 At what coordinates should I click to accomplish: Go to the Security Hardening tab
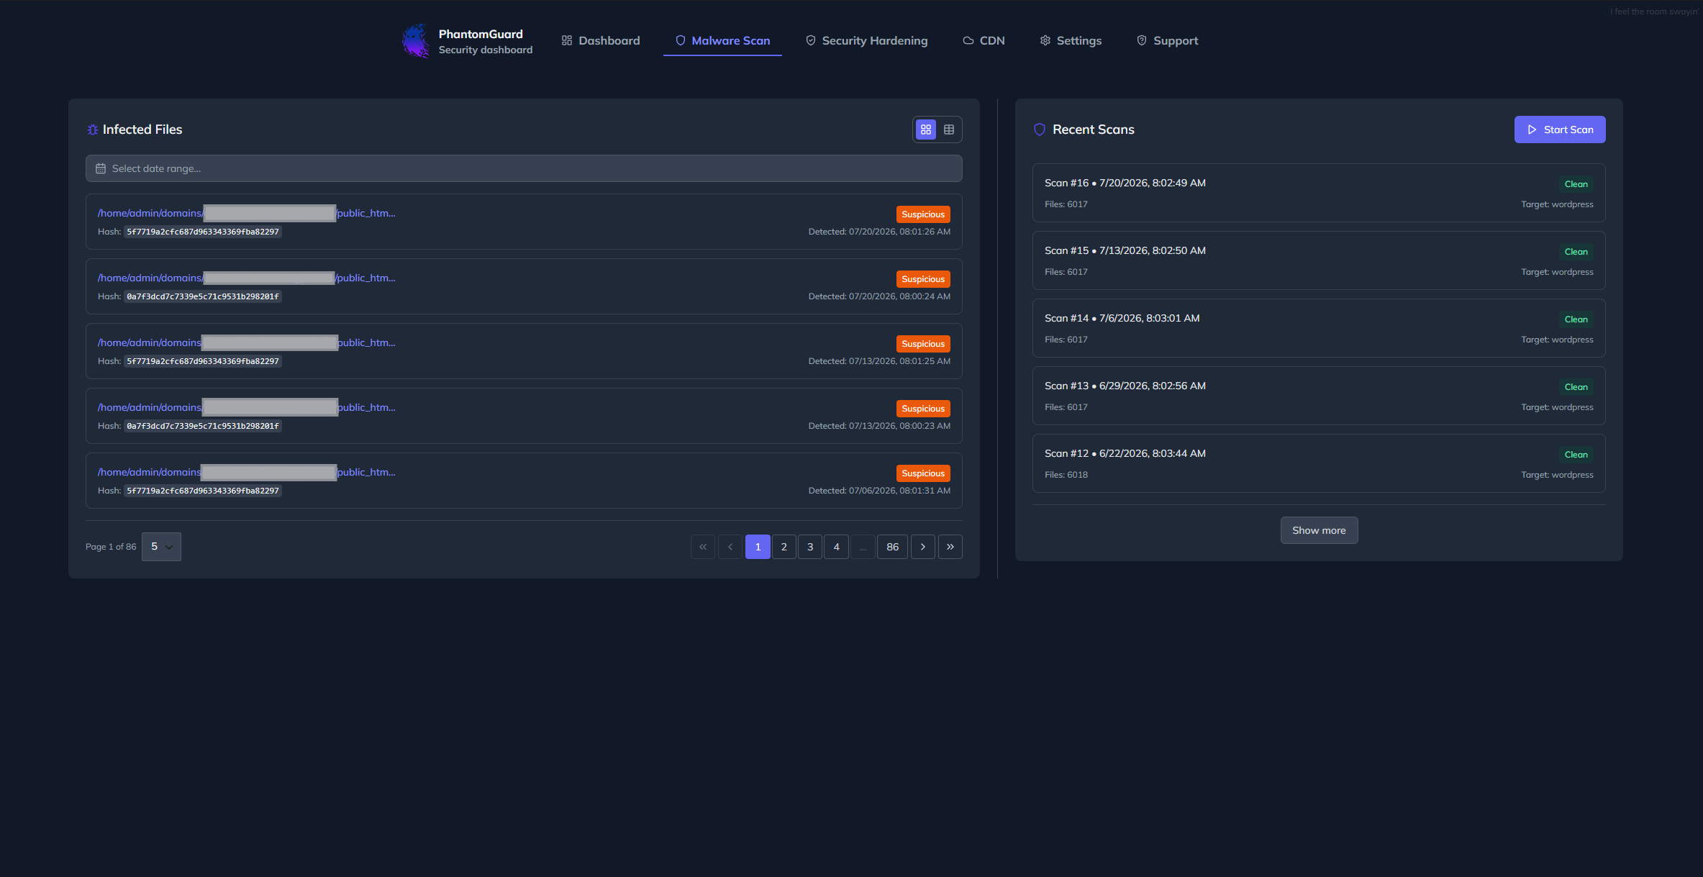tap(866, 41)
